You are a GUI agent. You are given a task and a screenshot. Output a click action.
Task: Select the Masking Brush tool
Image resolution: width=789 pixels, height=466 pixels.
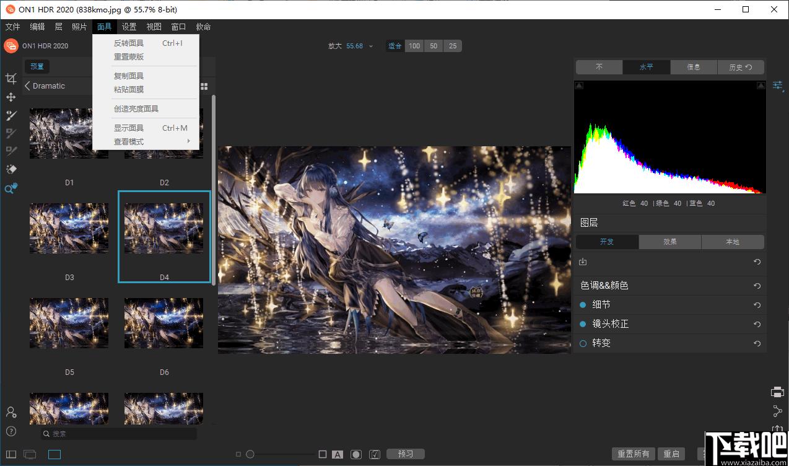point(11,115)
